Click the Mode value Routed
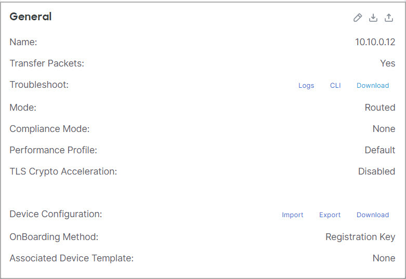Screen dimensions: 406x279 point(379,108)
